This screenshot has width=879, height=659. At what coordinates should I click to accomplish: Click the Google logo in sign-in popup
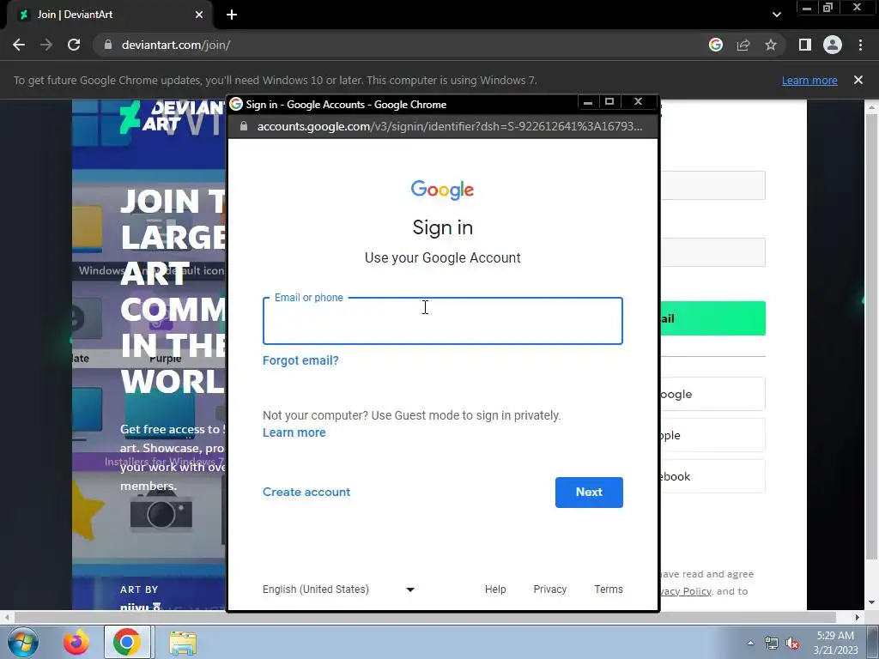(442, 190)
